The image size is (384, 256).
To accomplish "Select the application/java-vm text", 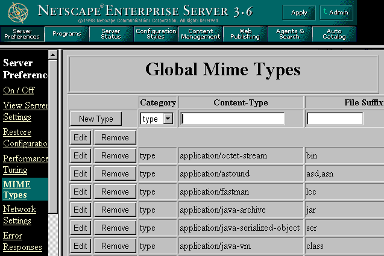I will 215,246.
